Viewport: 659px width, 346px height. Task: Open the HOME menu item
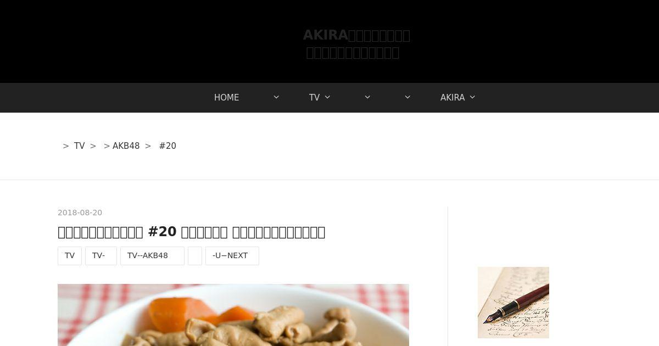[226, 97]
